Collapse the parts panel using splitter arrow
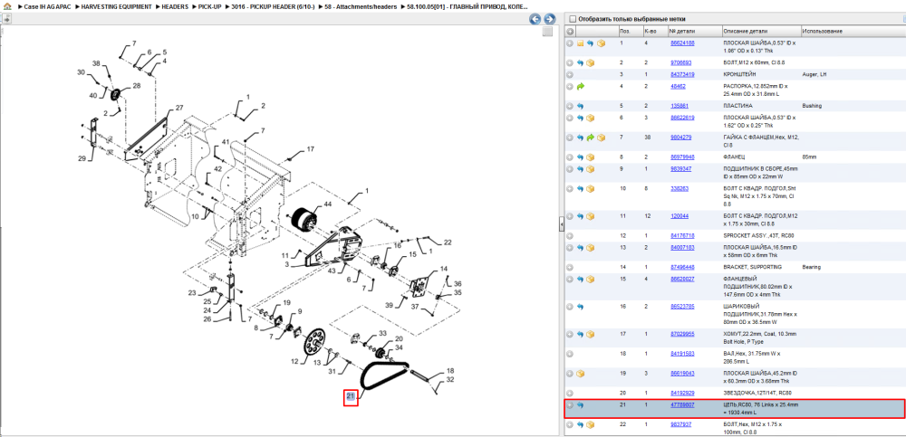Image resolution: width=906 pixels, height=437 pixels. [x=561, y=225]
